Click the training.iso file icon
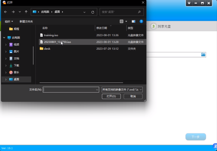217x151 pixels. point(42,35)
